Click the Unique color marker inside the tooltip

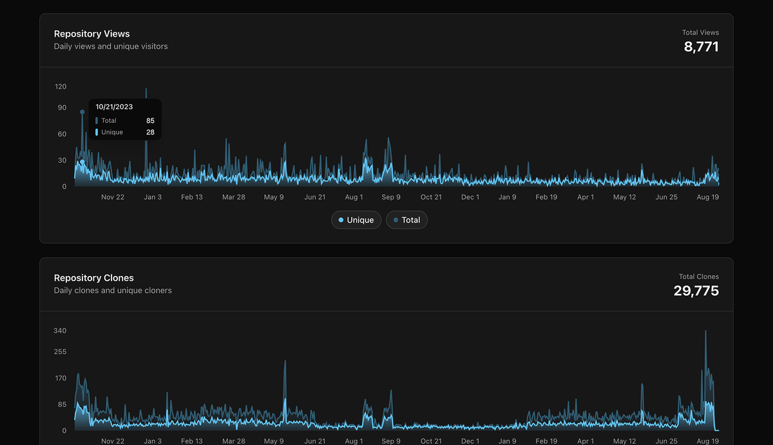(97, 132)
